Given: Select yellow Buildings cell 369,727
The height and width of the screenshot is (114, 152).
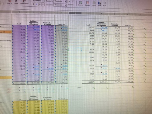Looking at the screenshot, I should (33, 105).
